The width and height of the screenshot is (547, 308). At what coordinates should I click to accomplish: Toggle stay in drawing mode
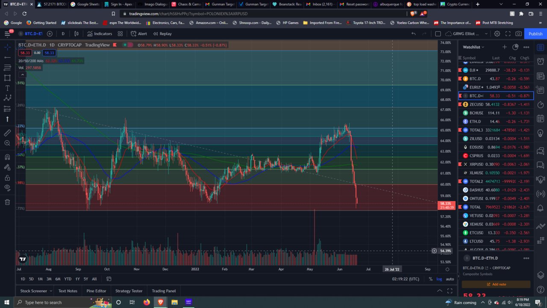point(7,167)
